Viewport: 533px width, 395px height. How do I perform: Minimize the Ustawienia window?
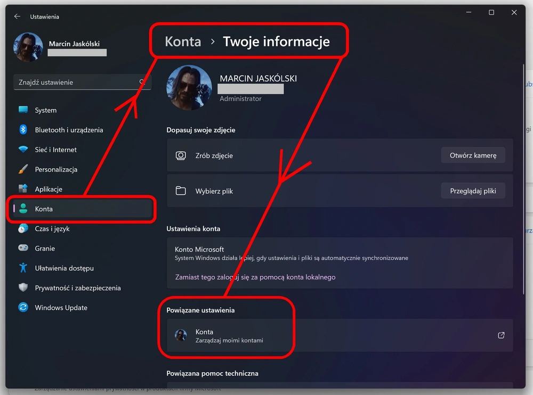(469, 13)
